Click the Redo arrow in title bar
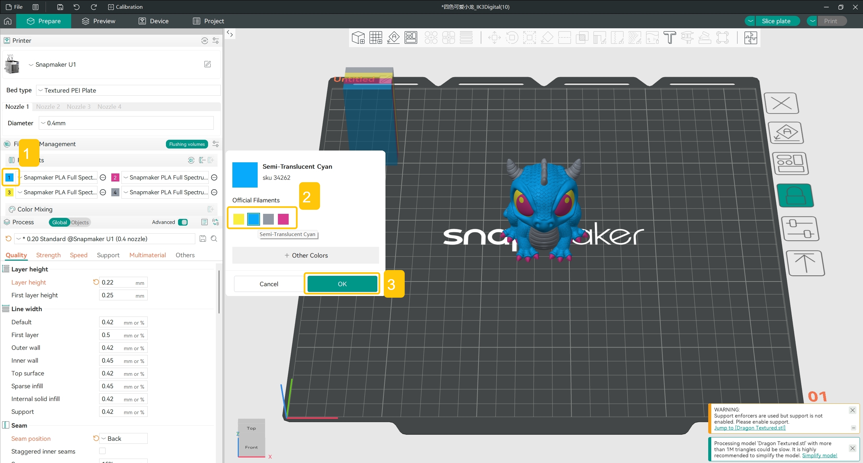The height and width of the screenshot is (463, 863). (94, 7)
